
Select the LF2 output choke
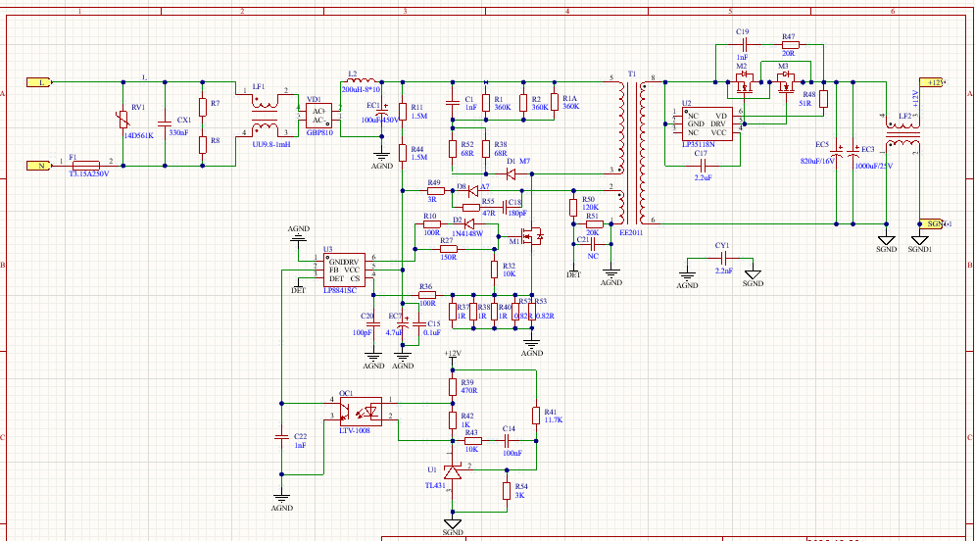[x=902, y=133]
